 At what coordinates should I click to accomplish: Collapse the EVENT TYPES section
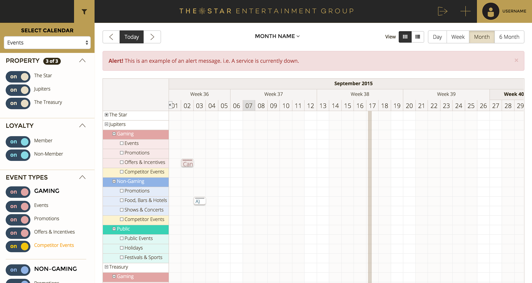pyautogui.click(x=82, y=177)
